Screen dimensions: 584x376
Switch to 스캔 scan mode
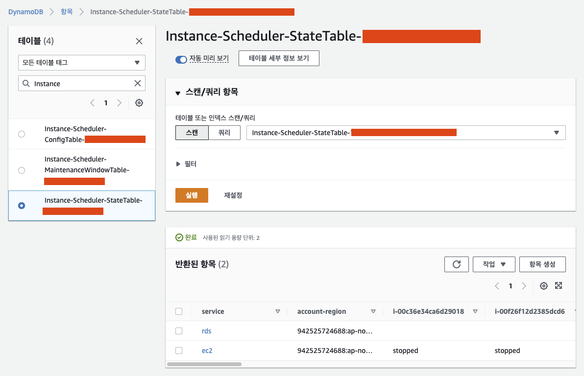(192, 133)
